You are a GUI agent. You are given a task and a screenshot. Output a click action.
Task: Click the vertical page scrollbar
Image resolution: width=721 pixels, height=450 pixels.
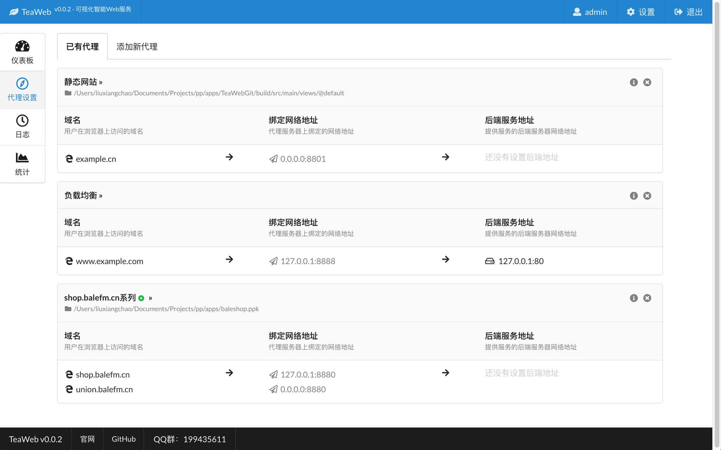point(717,225)
